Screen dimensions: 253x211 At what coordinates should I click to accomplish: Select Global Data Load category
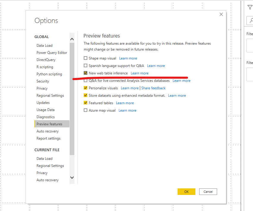coord(45,46)
